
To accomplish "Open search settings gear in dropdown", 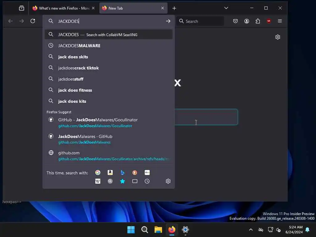I will (x=168, y=181).
